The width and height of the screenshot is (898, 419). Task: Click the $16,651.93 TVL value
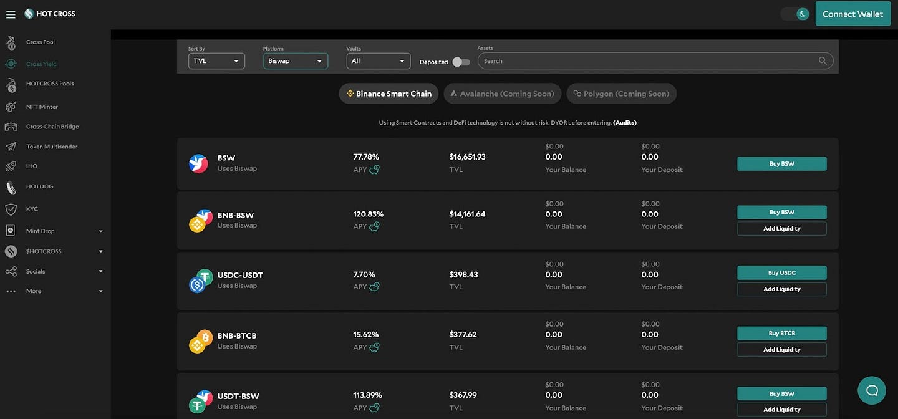click(468, 157)
